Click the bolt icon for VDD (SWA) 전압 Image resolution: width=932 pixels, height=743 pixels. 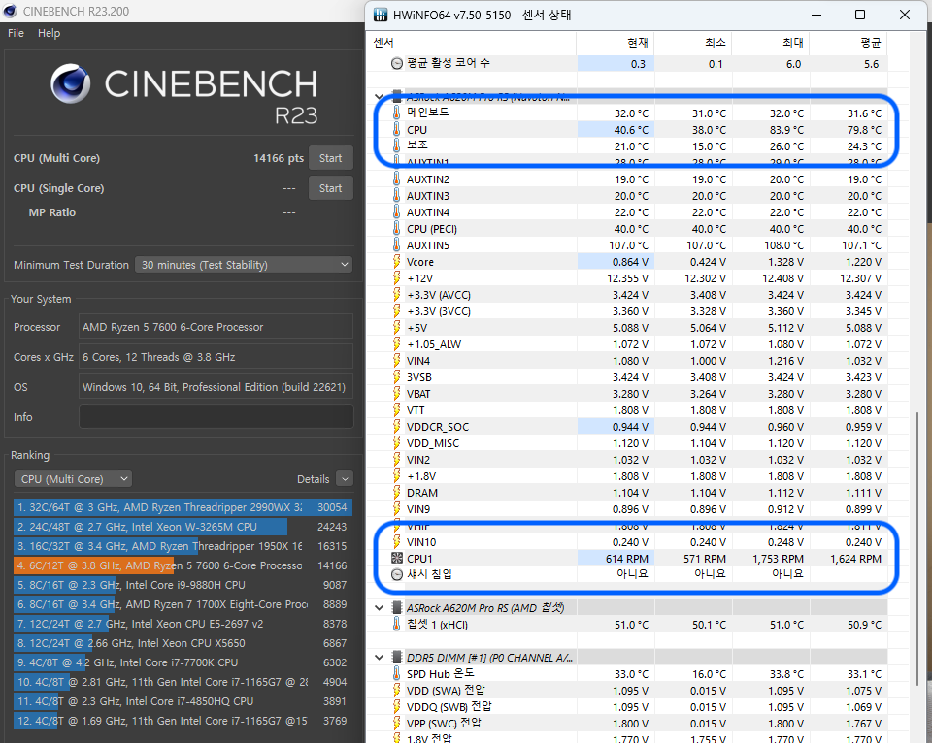396,691
